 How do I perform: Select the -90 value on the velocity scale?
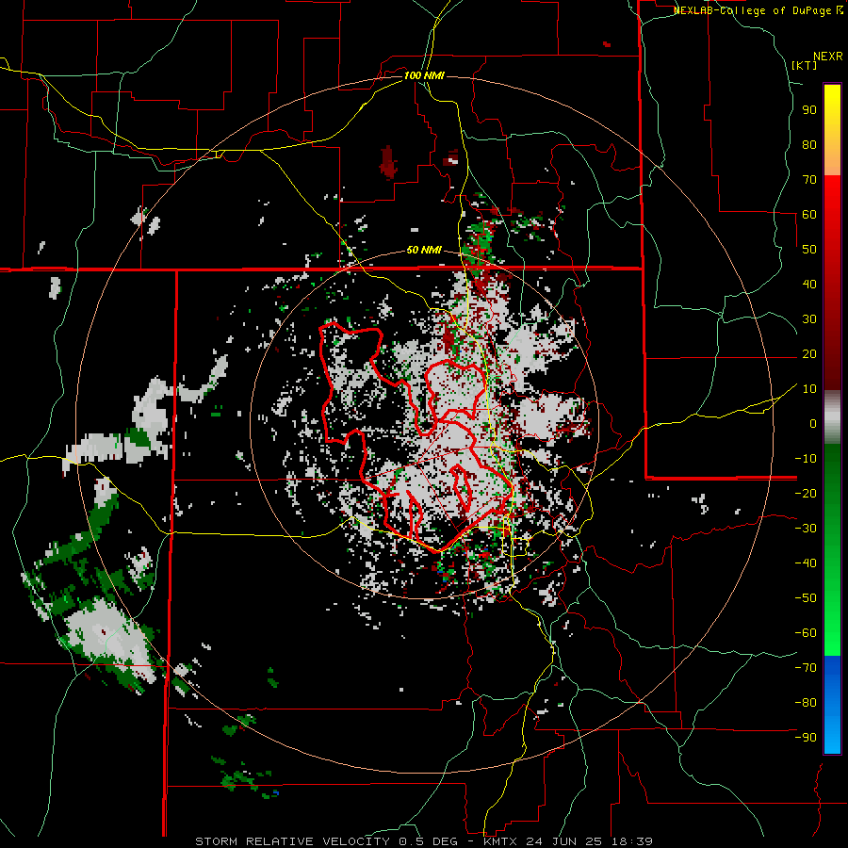(806, 738)
